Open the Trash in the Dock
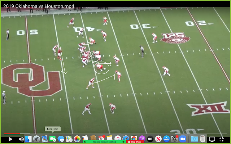Viewport: 231px width, 144px height. point(202,139)
